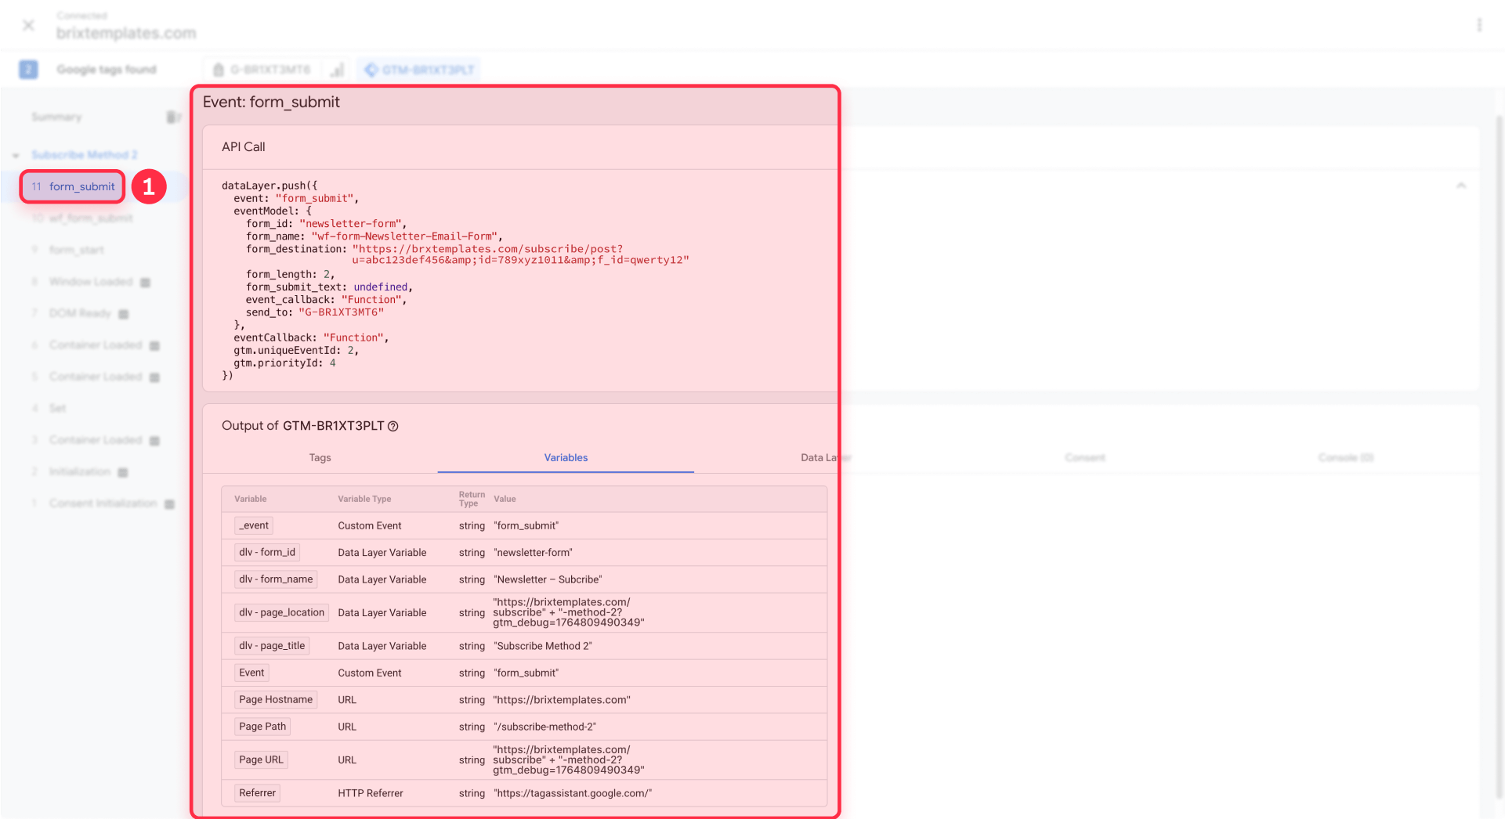Click the Event variable chip
Screen dimensions: 1505x819
(251, 673)
